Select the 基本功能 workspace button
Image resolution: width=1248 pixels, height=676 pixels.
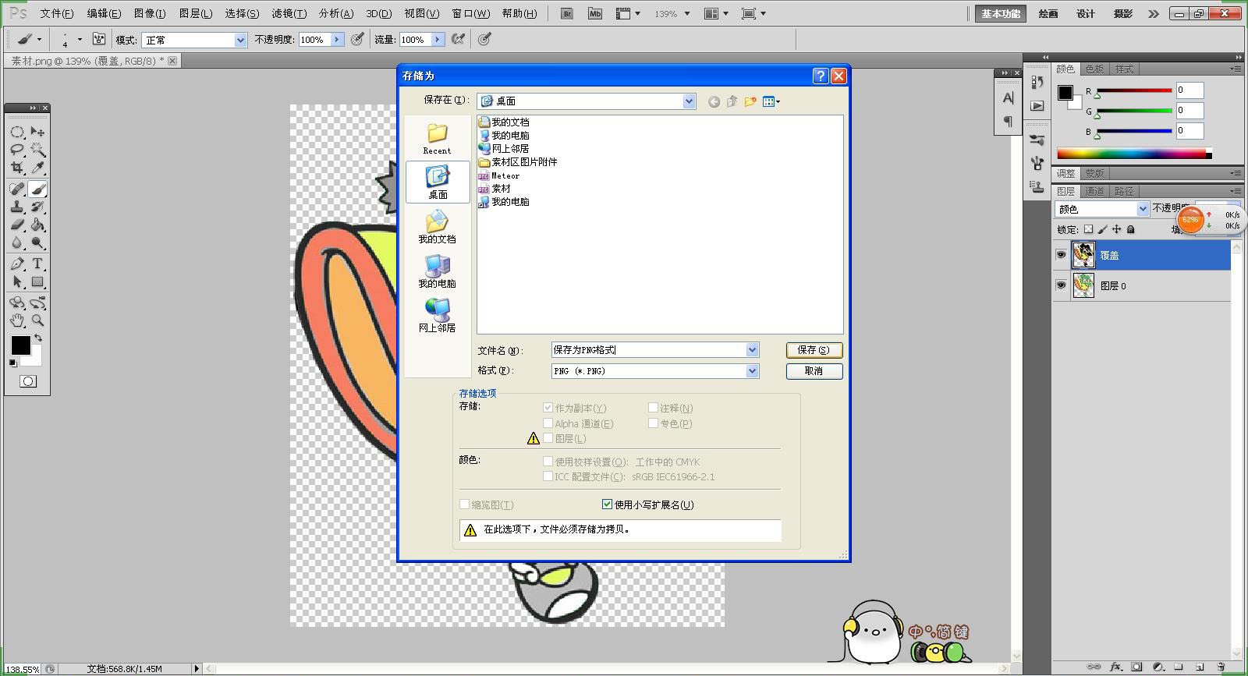pos(1001,13)
